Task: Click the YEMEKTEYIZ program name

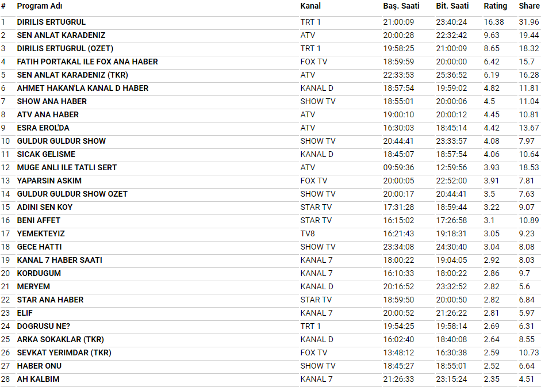Action: (x=41, y=233)
